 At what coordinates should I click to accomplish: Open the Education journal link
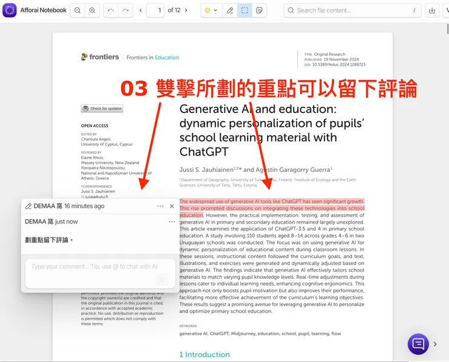click(x=167, y=58)
